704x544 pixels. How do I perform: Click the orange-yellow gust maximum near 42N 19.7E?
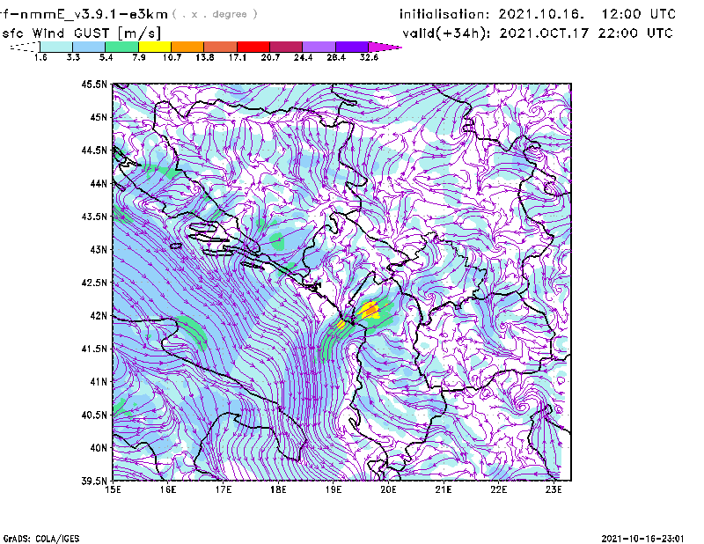point(370,310)
